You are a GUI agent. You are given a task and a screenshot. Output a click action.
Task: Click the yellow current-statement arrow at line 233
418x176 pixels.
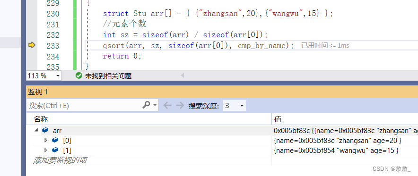tap(32, 45)
